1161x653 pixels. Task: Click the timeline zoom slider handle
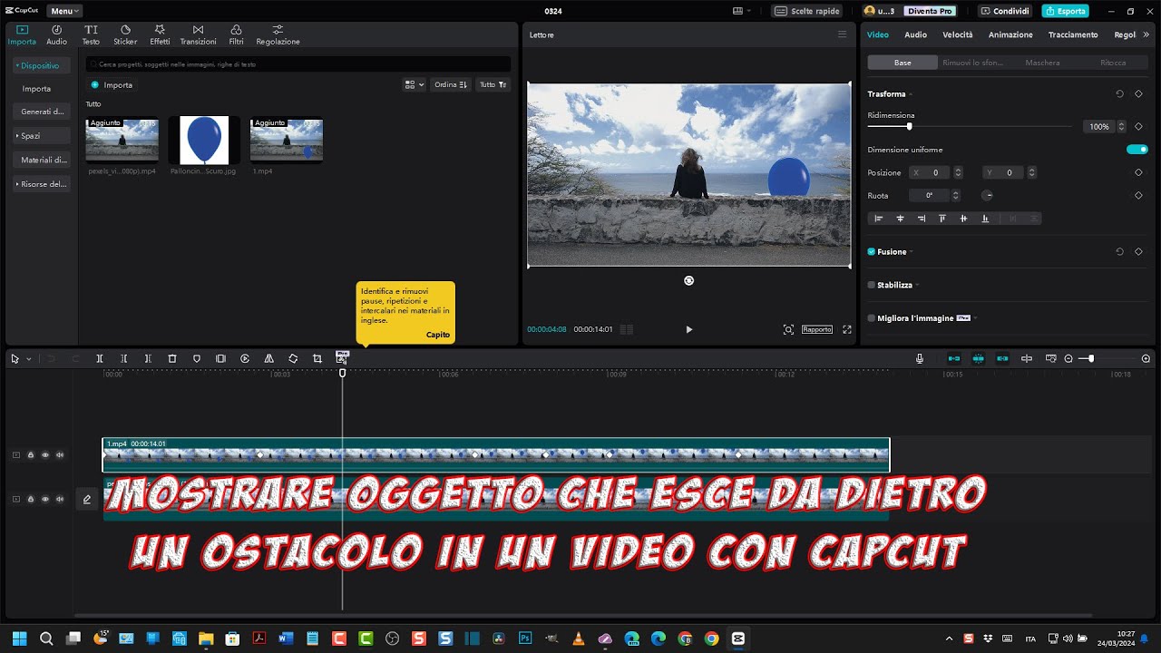(x=1091, y=359)
